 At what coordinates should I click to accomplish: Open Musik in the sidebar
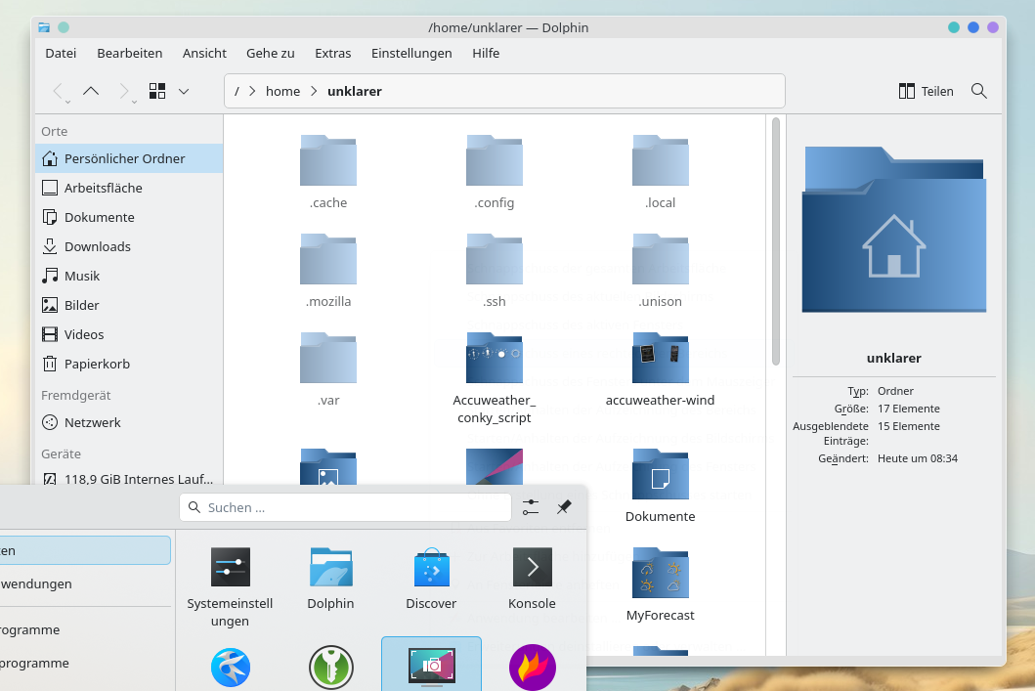(x=129, y=276)
